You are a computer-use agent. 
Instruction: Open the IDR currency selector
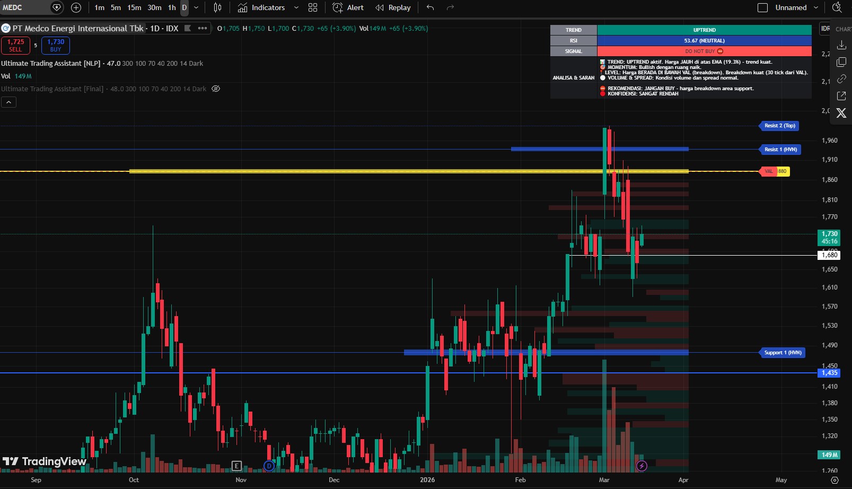(x=825, y=29)
